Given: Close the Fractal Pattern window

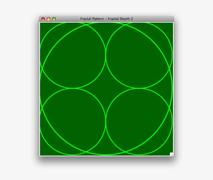Looking at the screenshot, I should (x=43, y=18).
